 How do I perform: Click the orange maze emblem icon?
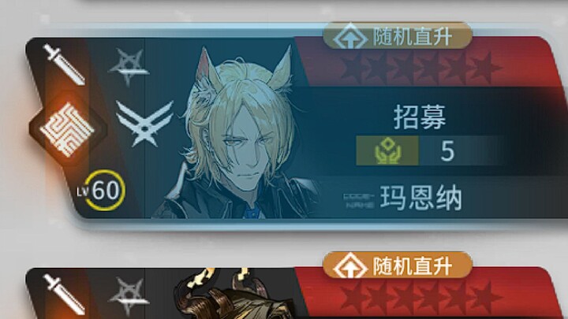(x=67, y=129)
